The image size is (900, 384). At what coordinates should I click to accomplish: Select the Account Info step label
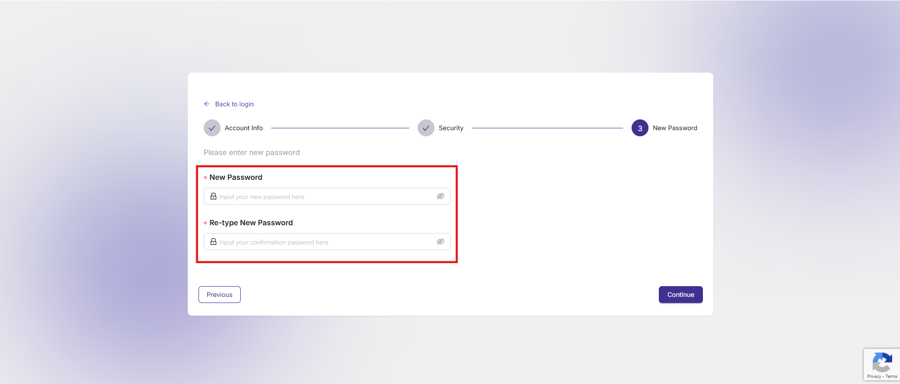coord(244,128)
